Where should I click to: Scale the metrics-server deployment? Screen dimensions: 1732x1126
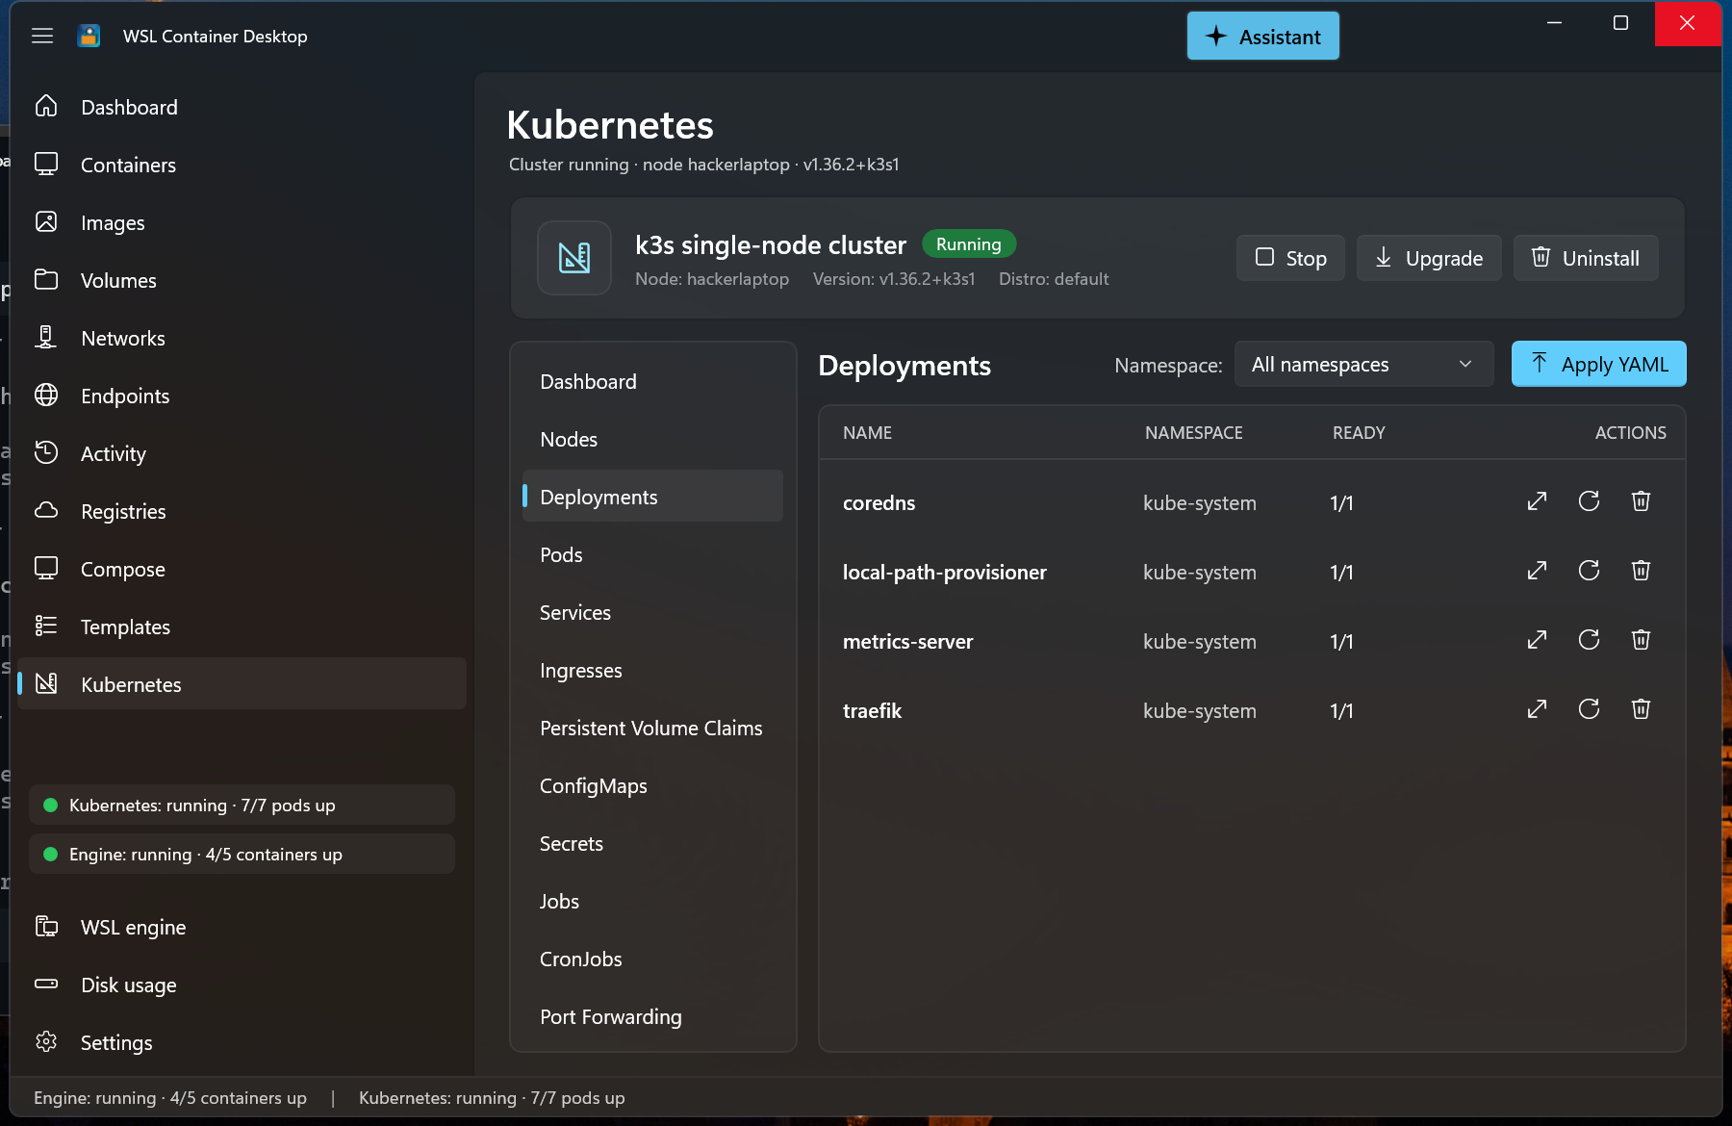pyautogui.click(x=1537, y=640)
